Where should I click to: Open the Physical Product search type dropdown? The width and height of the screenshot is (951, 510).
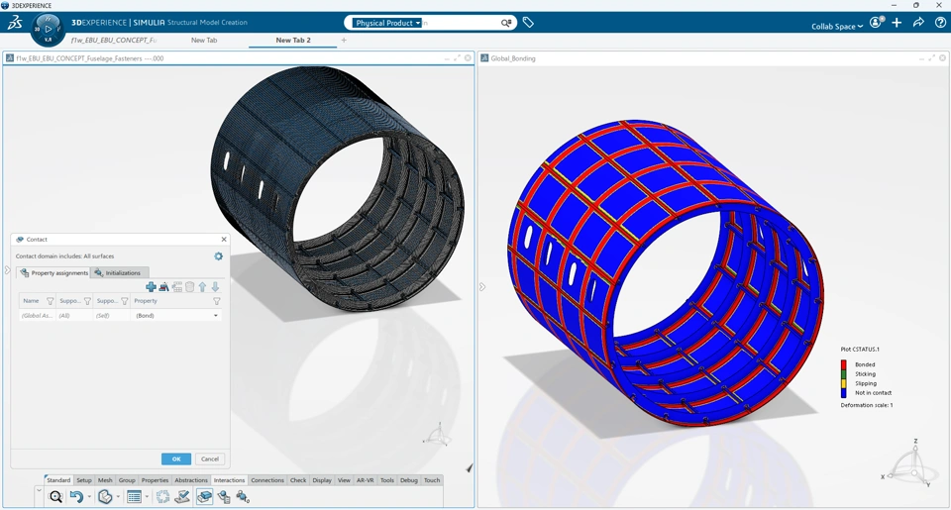(387, 23)
